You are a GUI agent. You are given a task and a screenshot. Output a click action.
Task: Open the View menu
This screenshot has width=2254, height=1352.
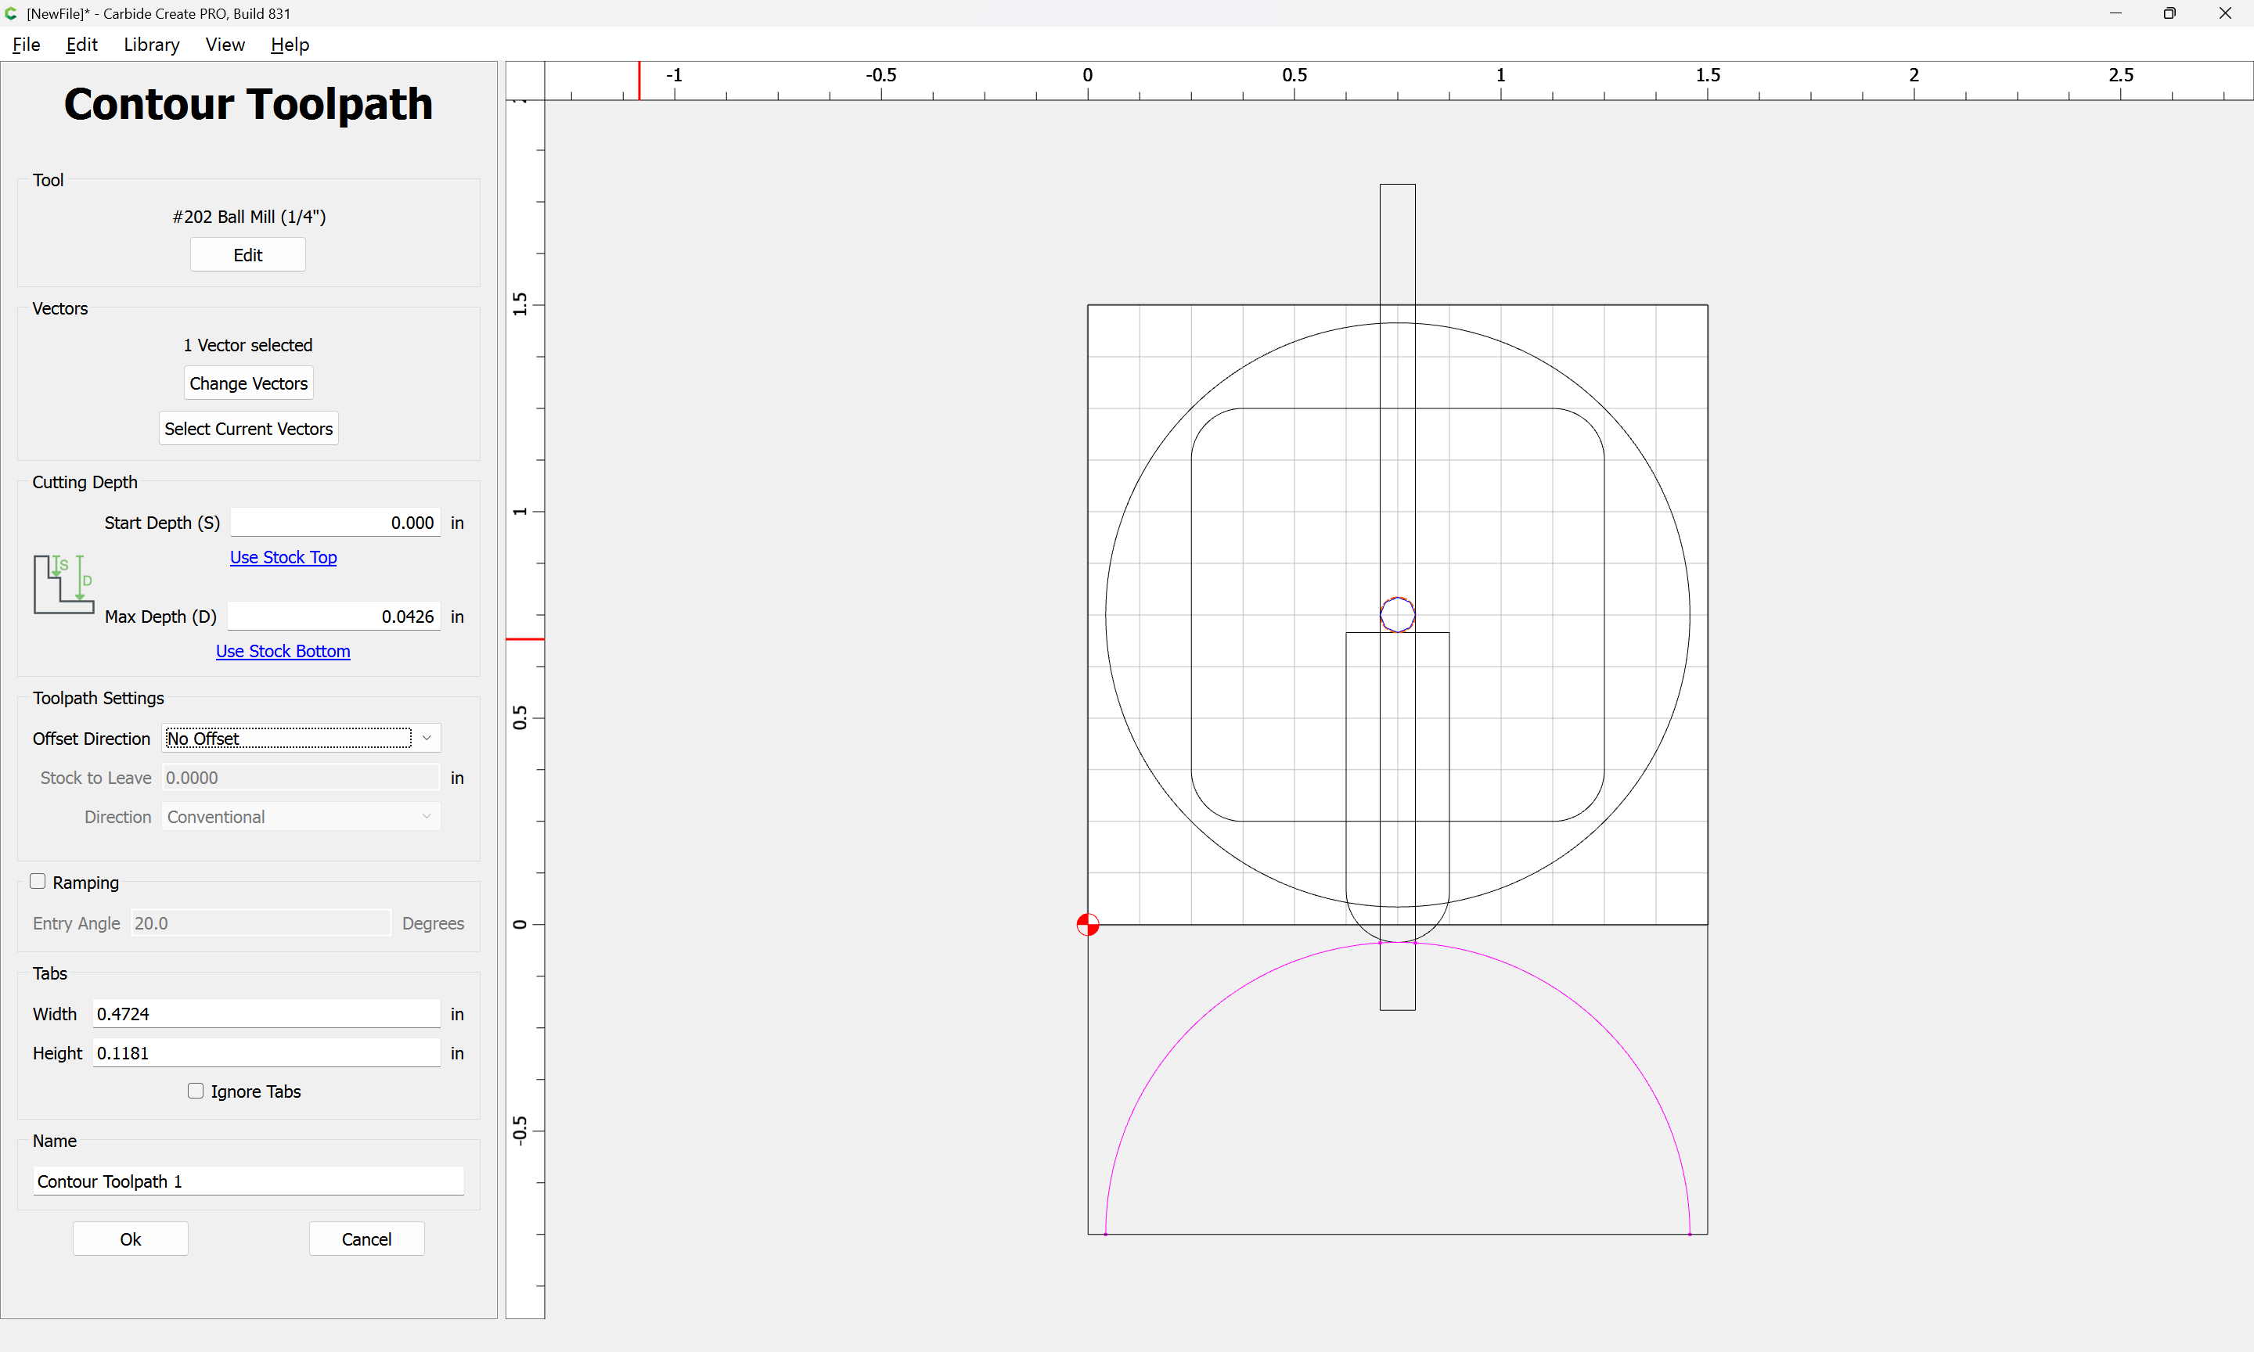(x=224, y=45)
